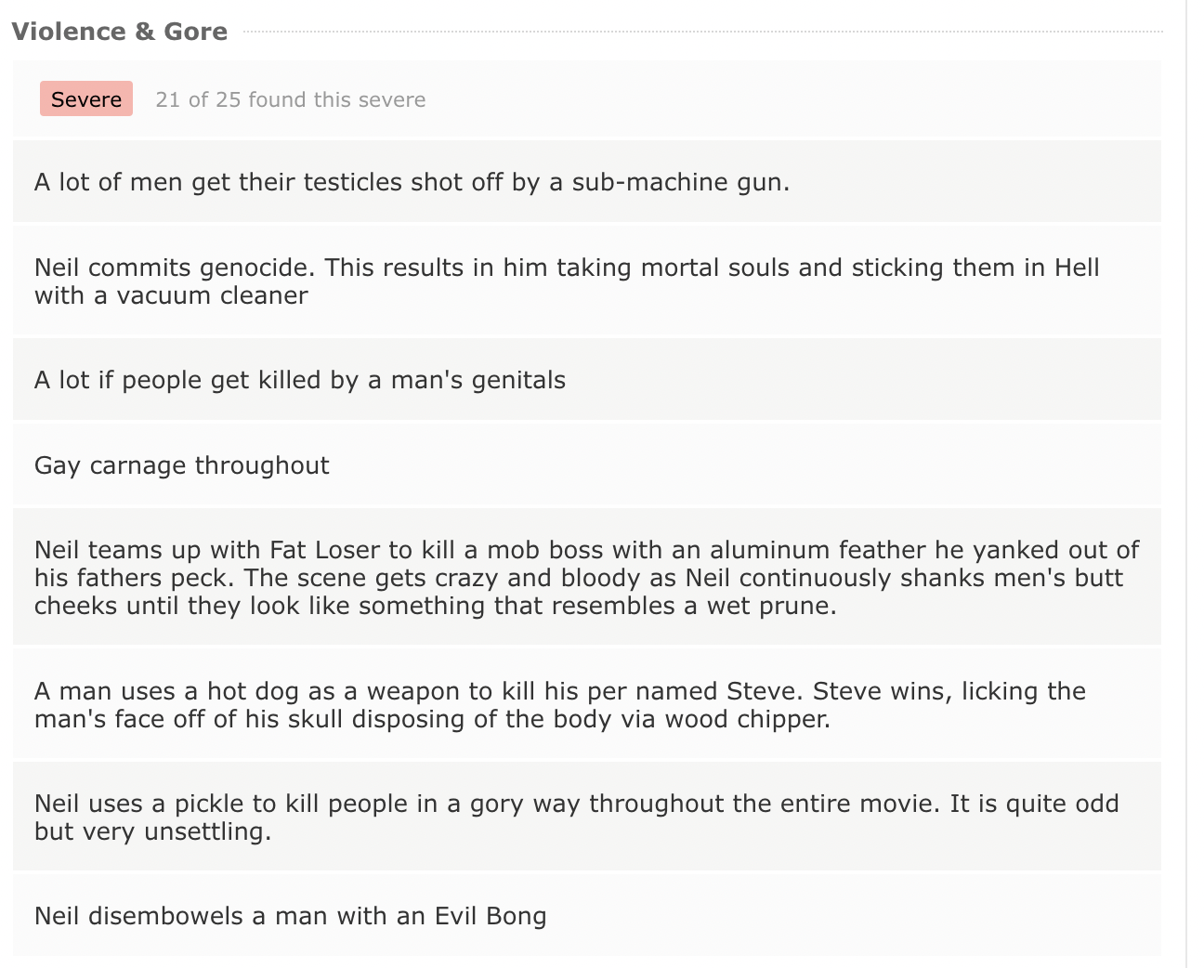This screenshot has height=968, width=1204.
Task: Click the "wet prune" sentence line
Action: point(436,606)
